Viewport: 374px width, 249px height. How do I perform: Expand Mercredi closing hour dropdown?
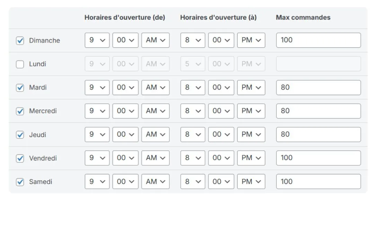pyautogui.click(x=193, y=111)
